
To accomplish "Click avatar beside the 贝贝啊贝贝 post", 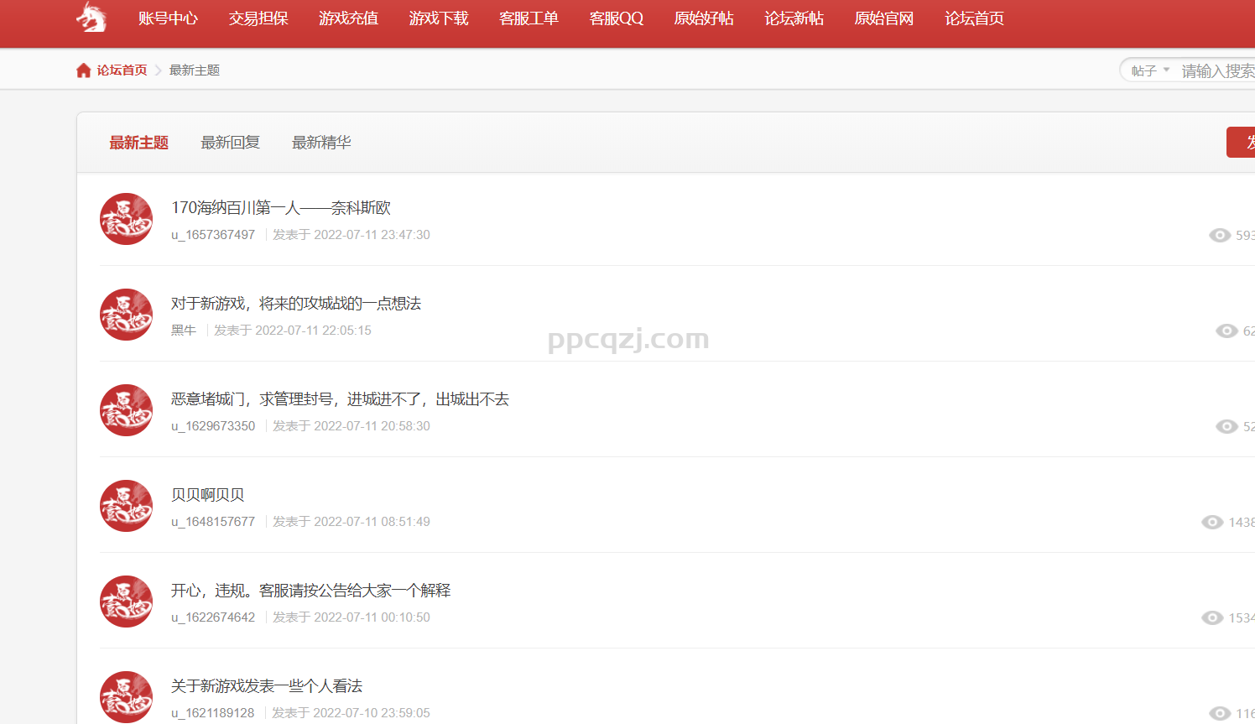I will (126, 506).
